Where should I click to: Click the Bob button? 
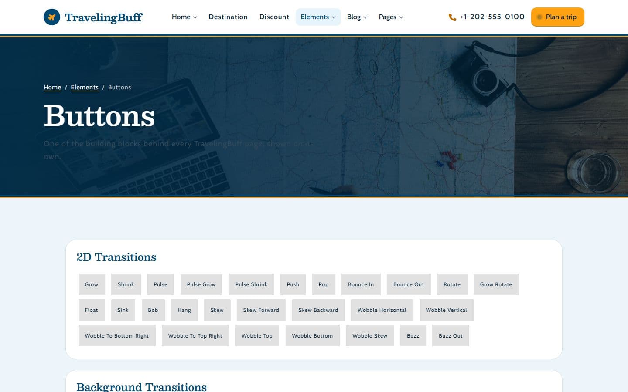tap(153, 310)
